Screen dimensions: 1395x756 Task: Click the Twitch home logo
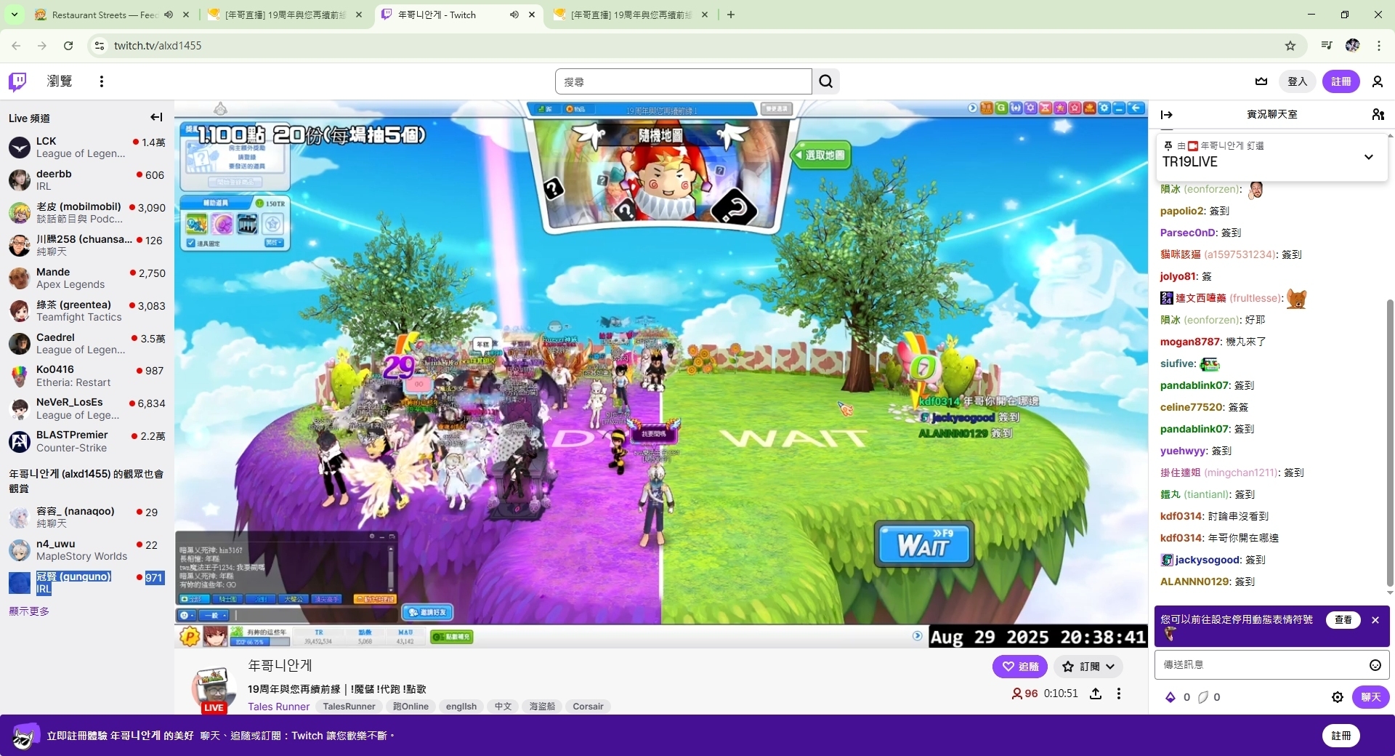(17, 81)
